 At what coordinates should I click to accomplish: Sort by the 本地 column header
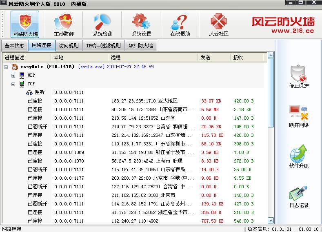(x=79, y=57)
